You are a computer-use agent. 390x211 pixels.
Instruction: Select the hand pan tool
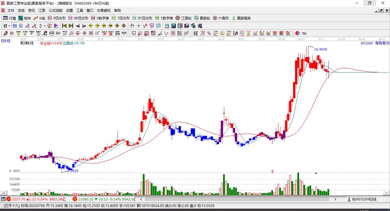pyautogui.click(x=132, y=26)
